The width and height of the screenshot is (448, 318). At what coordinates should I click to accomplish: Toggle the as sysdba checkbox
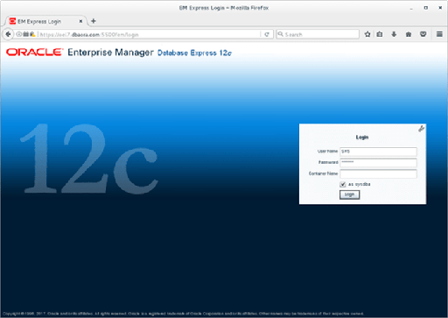(x=343, y=184)
